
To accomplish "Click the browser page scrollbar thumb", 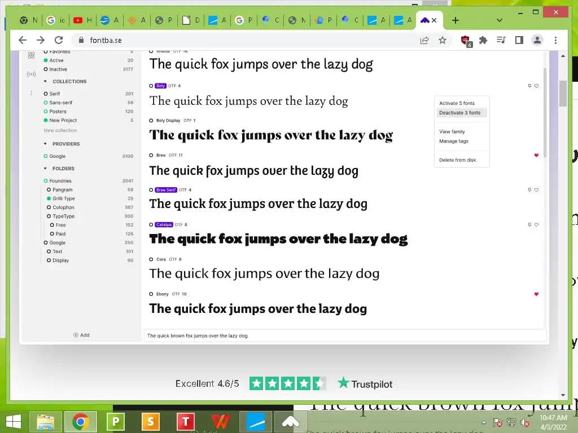I will (563, 93).
